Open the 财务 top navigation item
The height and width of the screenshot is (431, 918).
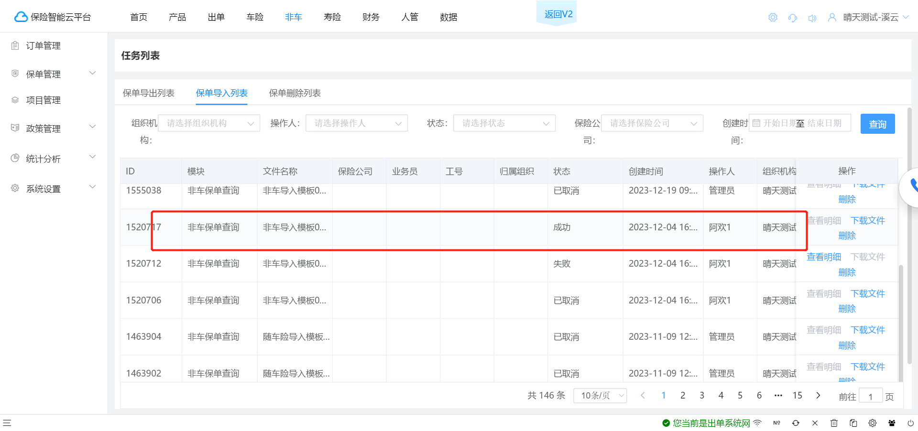tap(371, 17)
